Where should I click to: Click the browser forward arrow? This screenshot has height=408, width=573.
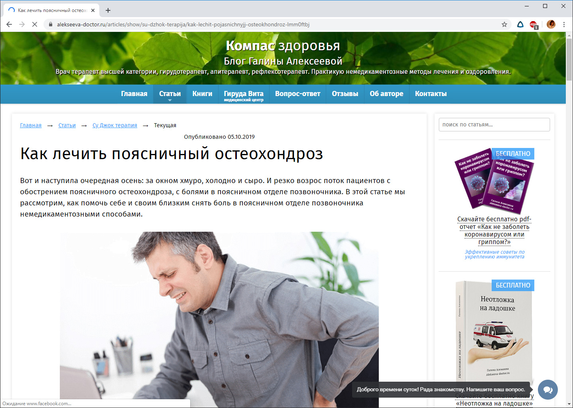[22, 24]
